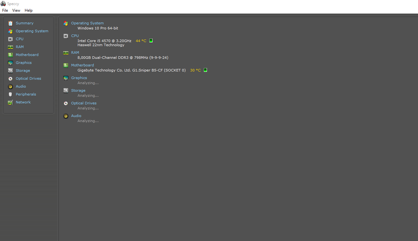This screenshot has height=241, width=418.
Task: Click the Motherboard heading link in summary
Action: tap(83, 65)
